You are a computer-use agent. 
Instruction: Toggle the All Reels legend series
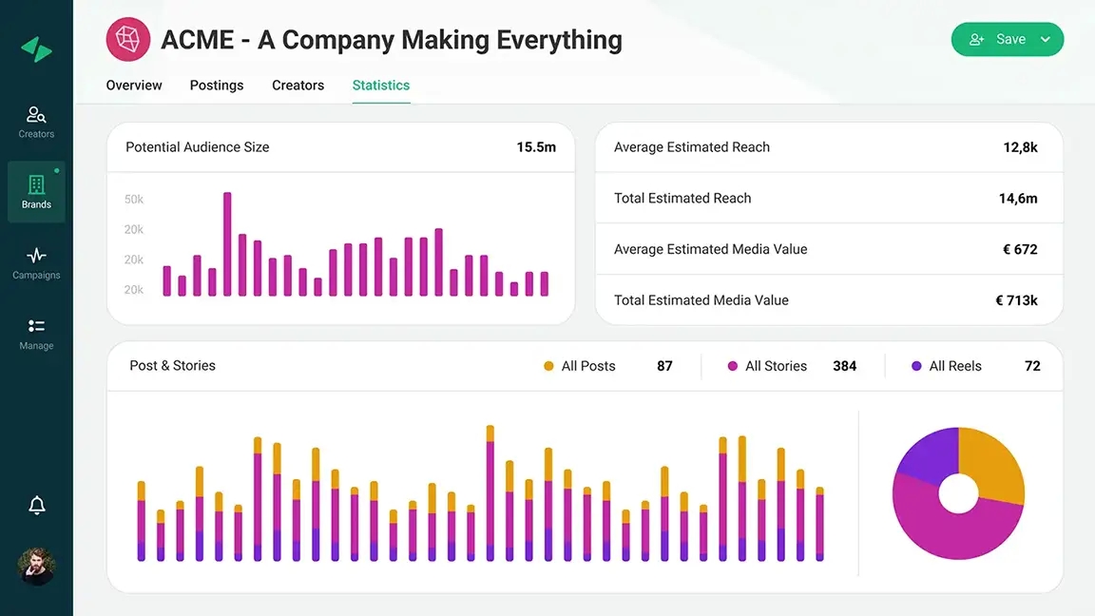point(946,366)
